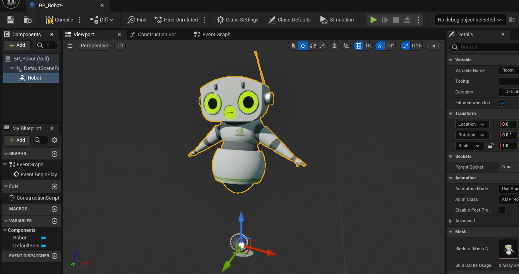The image size is (519, 274).
Task: Choose the Translate move tool
Action: [303, 46]
